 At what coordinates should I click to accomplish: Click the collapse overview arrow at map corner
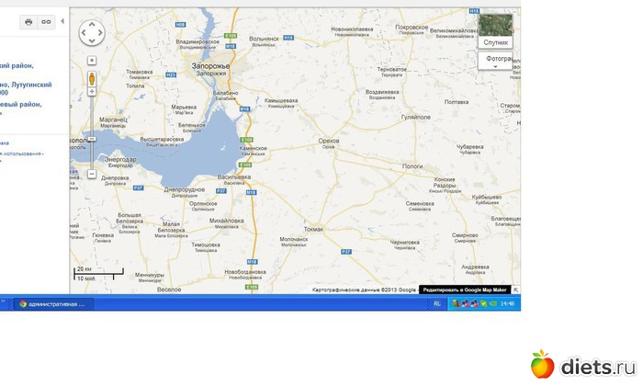515,289
